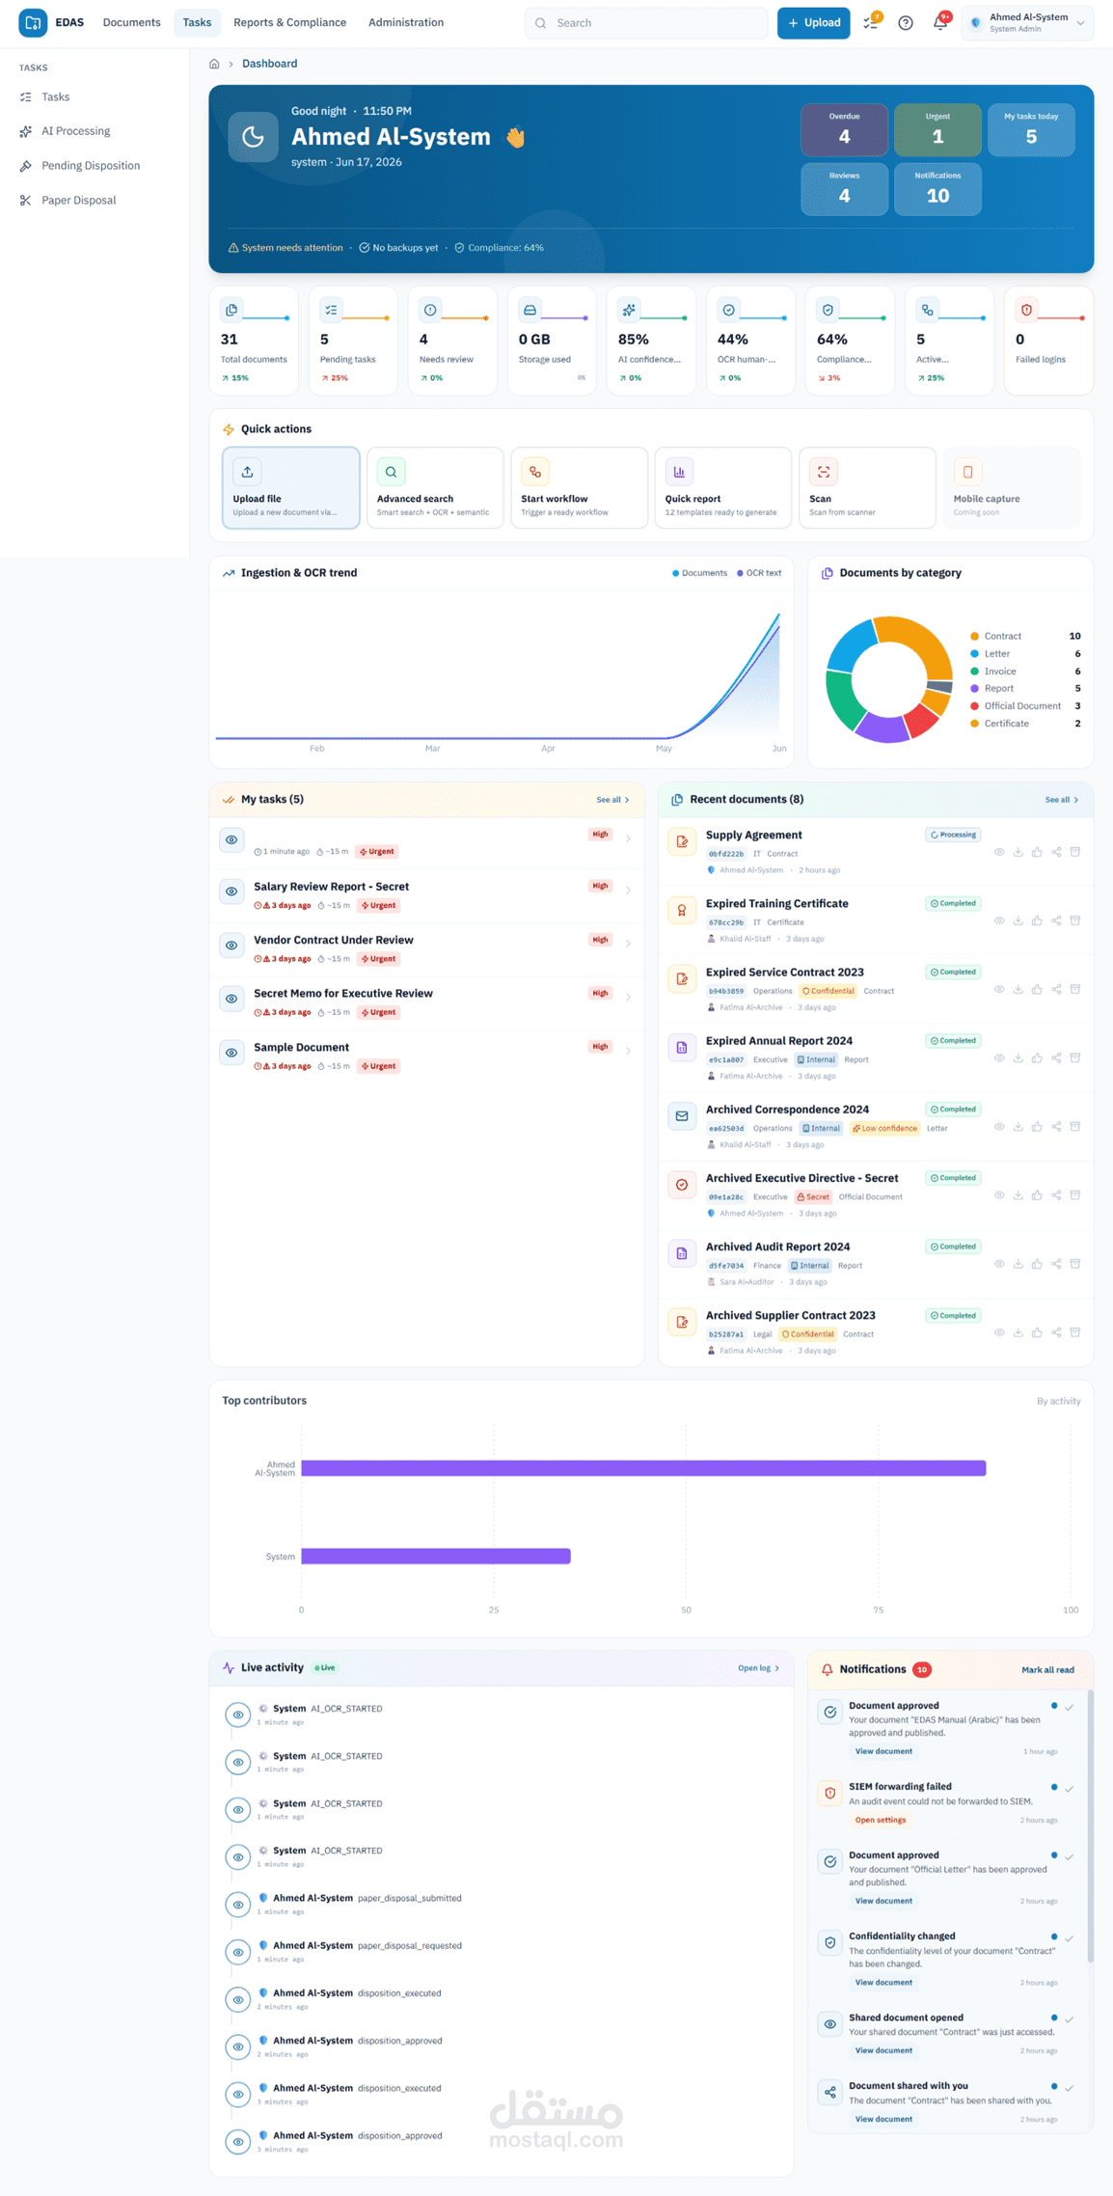Click the help question mark icon
Screen dimensions: 1113x2196
pos(906,23)
